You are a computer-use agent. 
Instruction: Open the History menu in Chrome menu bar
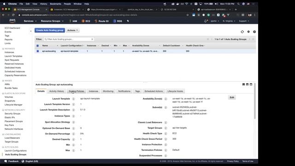[43, 4]
